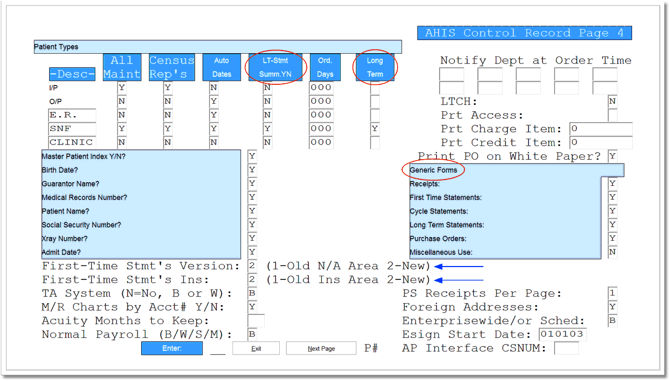Edit the E.R. description field
Screen dimensions: 670x381
pos(72,115)
